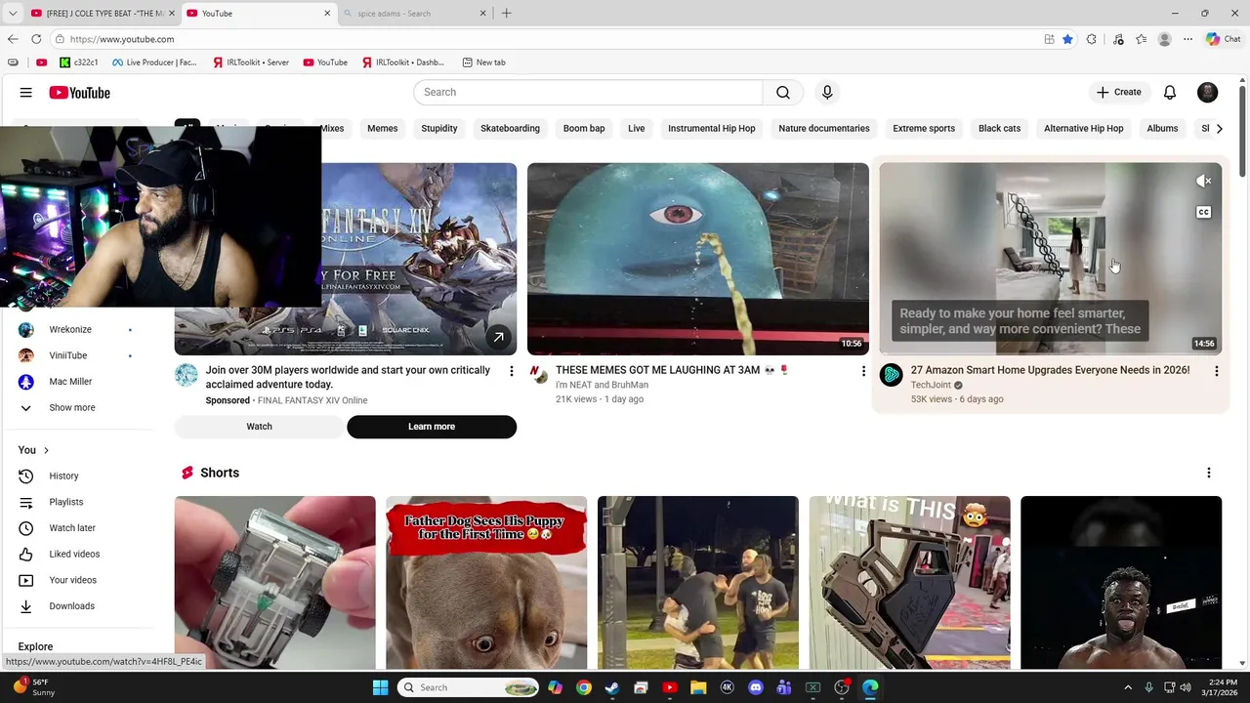
Task: Toggle closed captions on preview video
Action: pos(1204,212)
